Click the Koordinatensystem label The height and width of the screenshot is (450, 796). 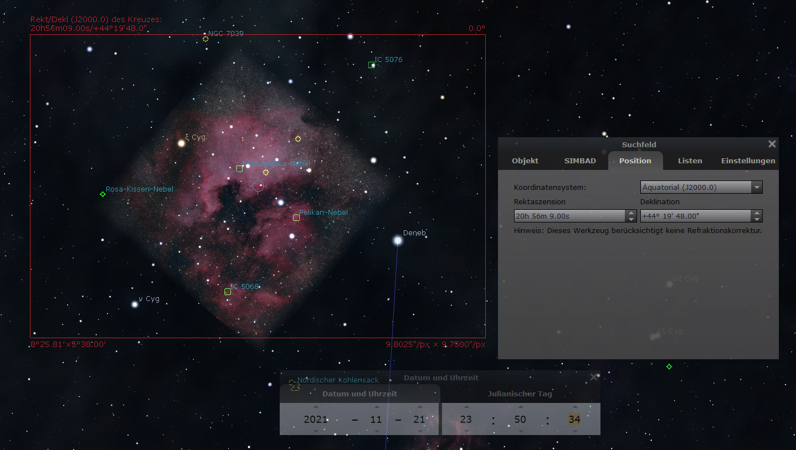pyautogui.click(x=550, y=188)
